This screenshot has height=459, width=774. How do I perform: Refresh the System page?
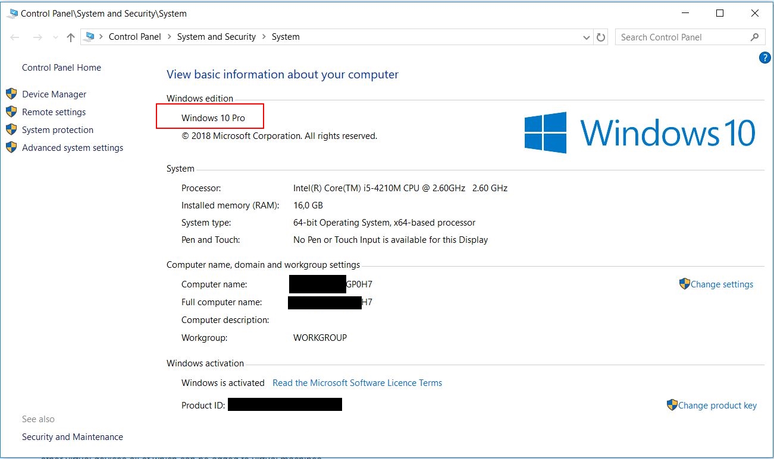click(601, 37)
